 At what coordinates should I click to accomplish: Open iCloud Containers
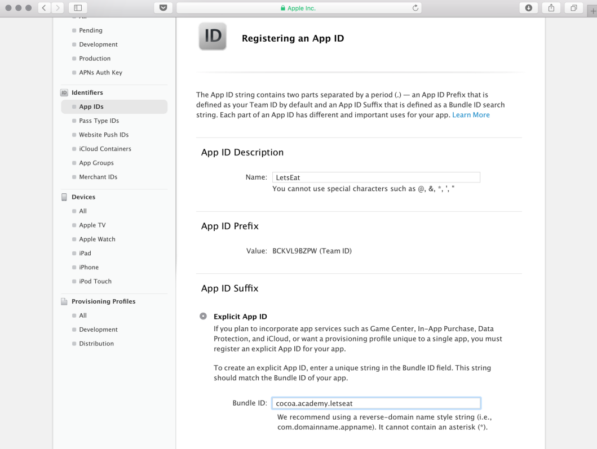(105, 149)
